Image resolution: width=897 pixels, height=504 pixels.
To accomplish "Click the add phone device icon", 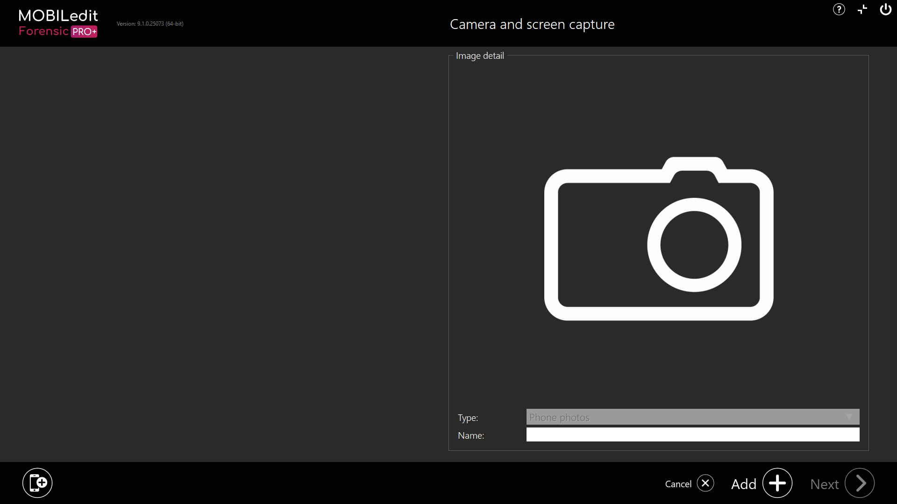I will point(37,483).
